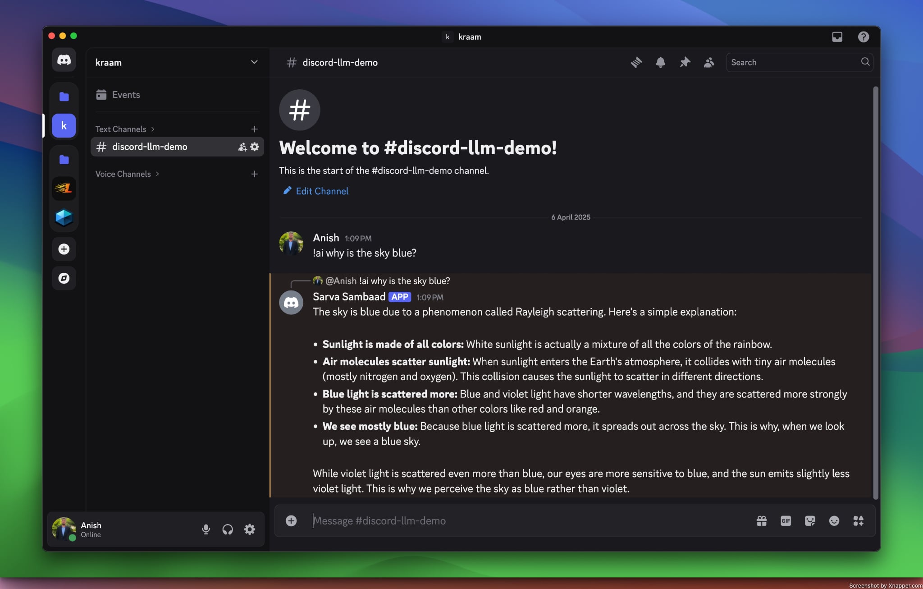Click the message input field

(496, 521)
